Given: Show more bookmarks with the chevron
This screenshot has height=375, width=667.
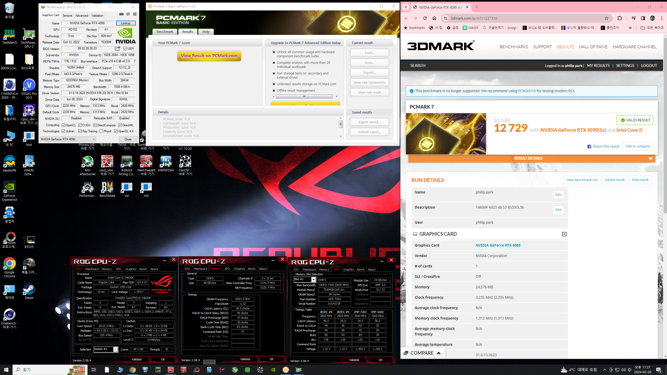Looking at the screenshot, I should tap(630, 28).
